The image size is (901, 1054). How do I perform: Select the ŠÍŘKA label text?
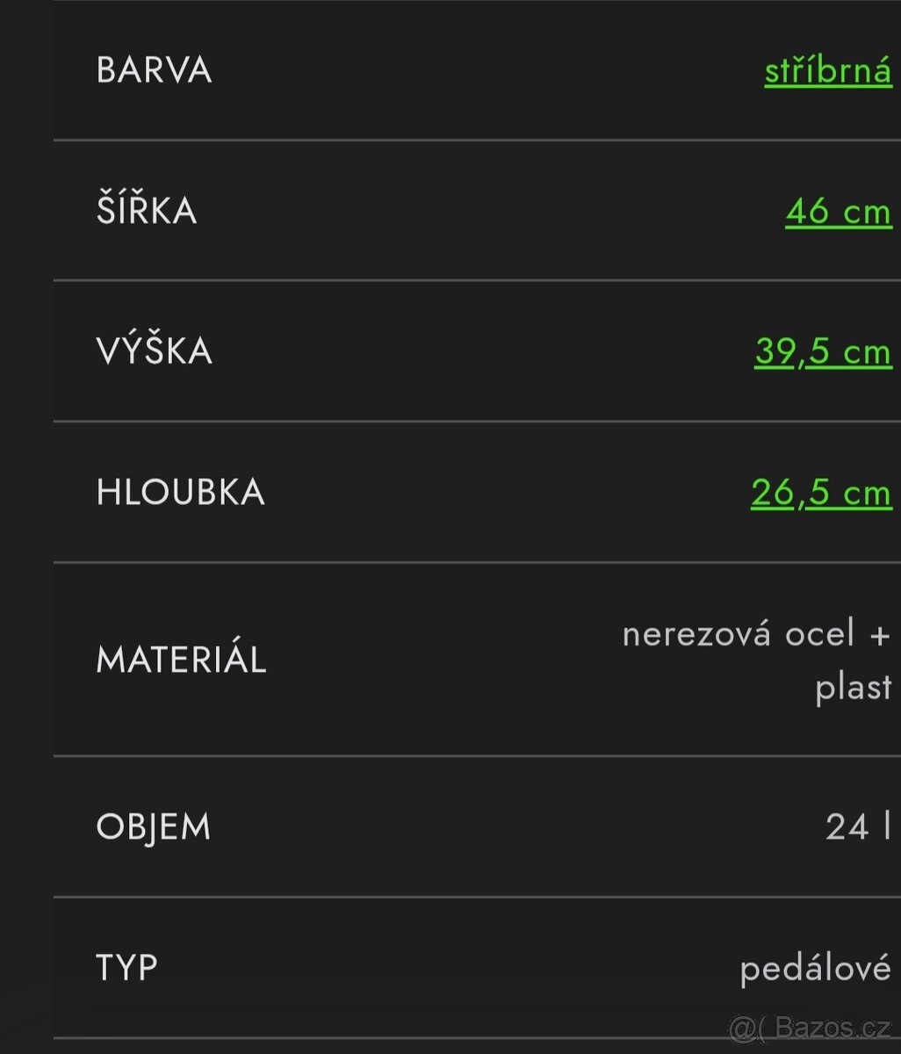[x=147, y=211]
